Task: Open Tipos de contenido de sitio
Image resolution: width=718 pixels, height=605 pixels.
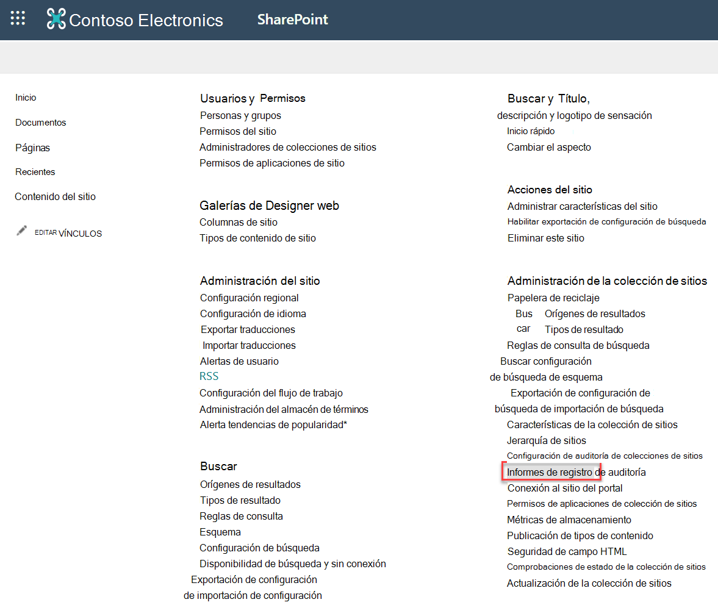Action: pos(258,238)
